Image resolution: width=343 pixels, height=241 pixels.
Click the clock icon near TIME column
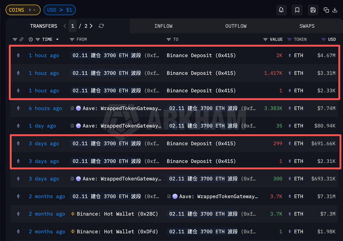pos(31,39)
